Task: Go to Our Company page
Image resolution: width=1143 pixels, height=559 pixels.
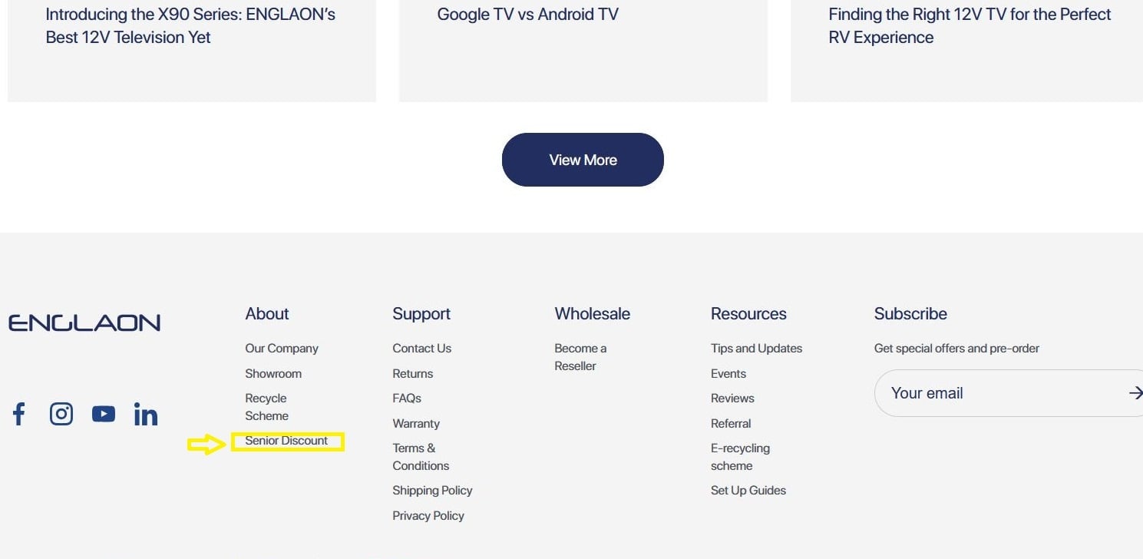Action: (281, 349)
